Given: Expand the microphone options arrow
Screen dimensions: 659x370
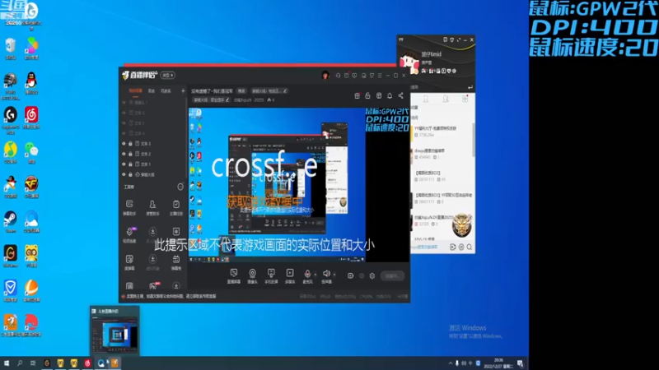Looking at the screenshot, I should [x=315, y=275].
